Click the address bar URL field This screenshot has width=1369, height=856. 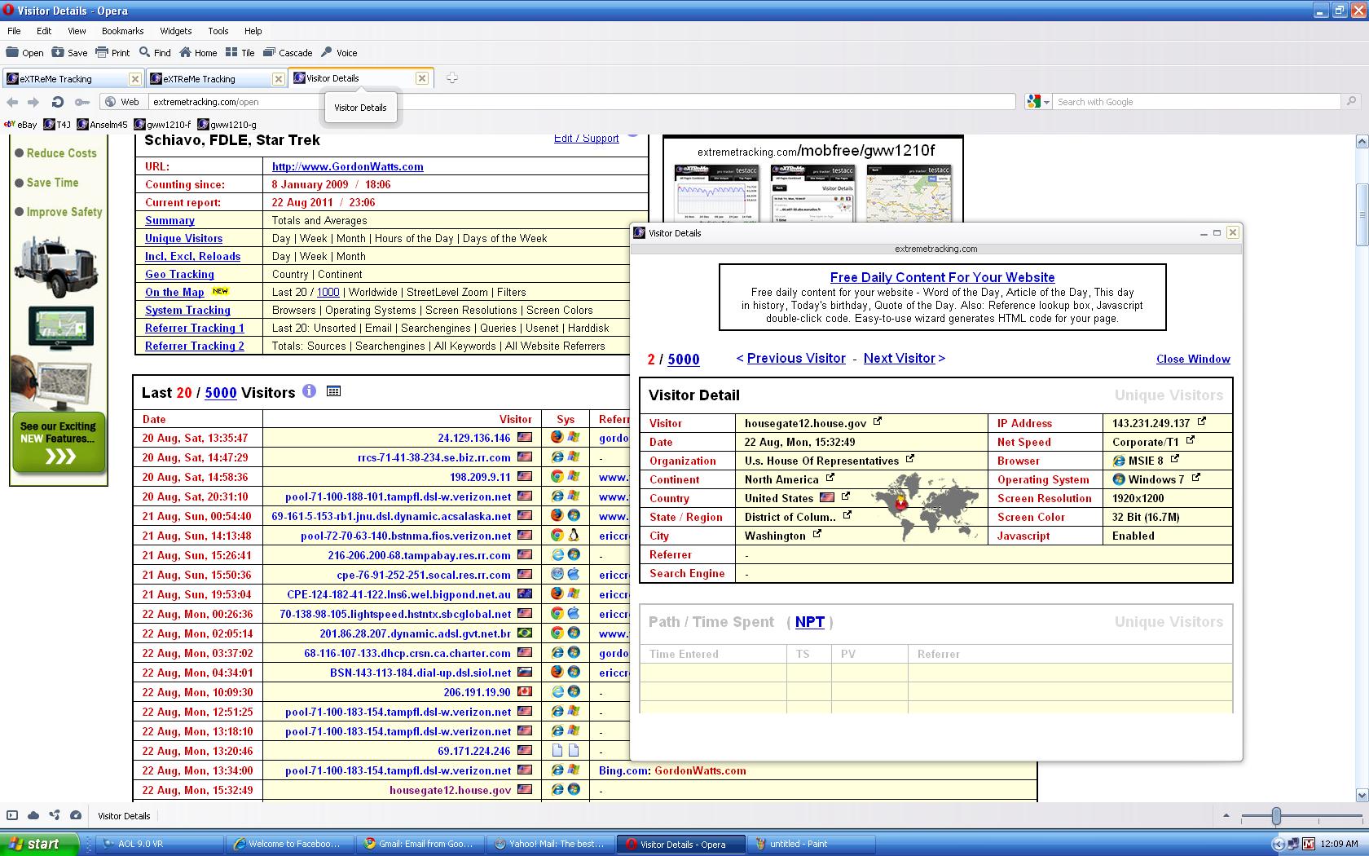click(x=582, y=102)
